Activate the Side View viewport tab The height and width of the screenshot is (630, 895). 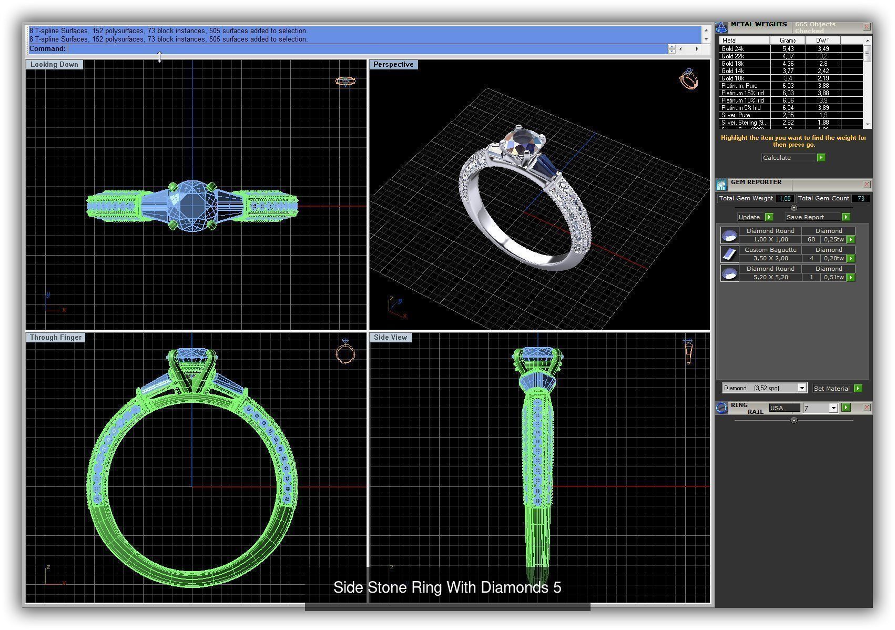click(x=390, y=337)
